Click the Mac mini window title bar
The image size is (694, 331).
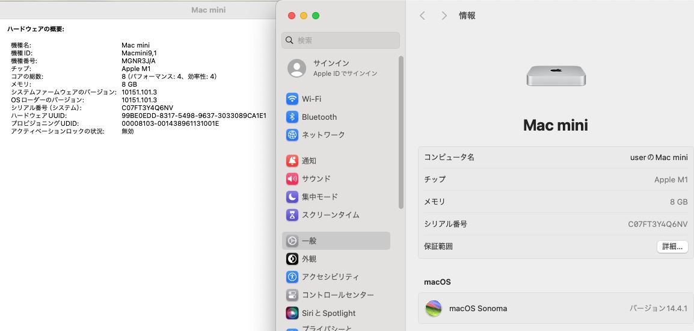pyautogui.click(x=138, y=9)
